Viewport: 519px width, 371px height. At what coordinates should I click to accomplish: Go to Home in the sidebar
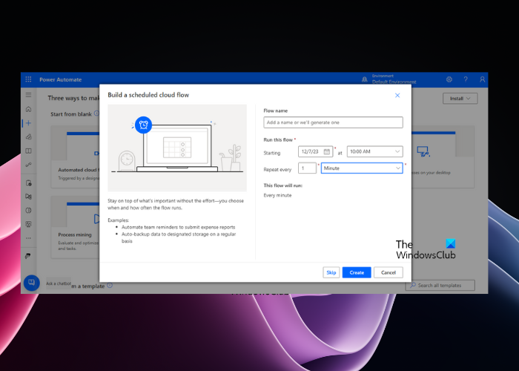click(x=28, y=109)
